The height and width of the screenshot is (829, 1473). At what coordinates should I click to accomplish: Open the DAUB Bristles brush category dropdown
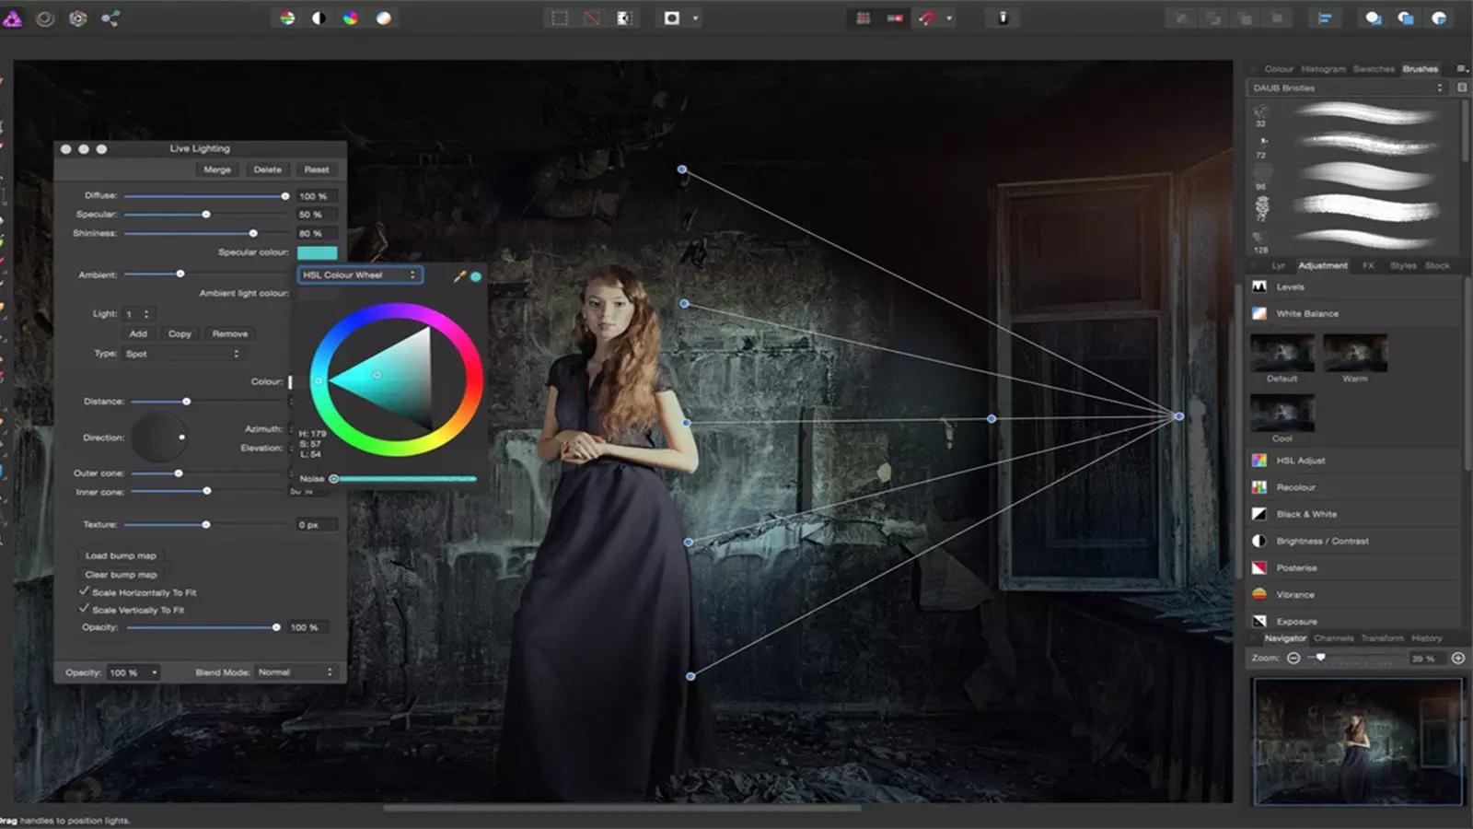(x=1348, y=88)
